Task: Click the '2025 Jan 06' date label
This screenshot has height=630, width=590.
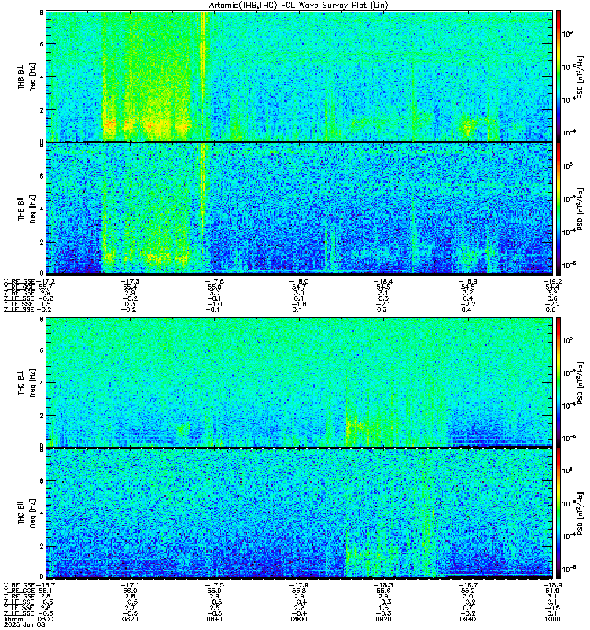Action: tap(24, 624)
